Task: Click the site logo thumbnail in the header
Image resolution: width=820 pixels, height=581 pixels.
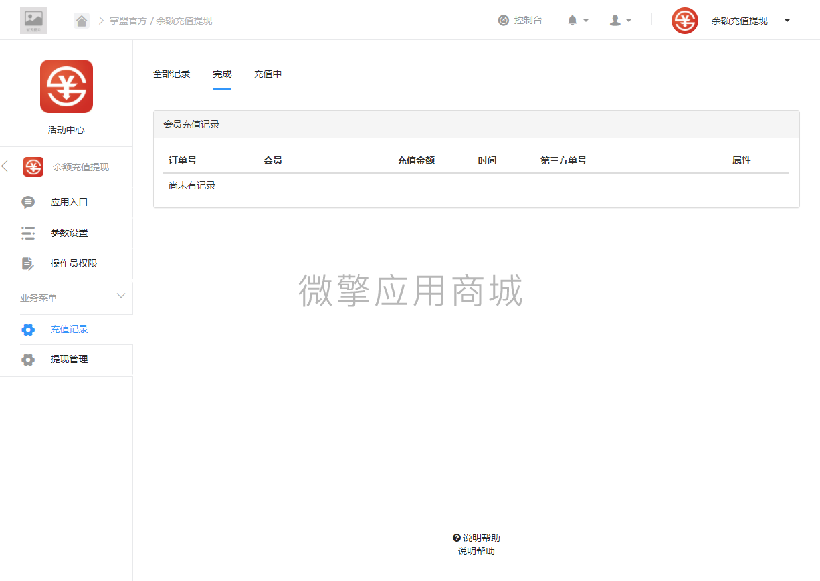Action: click(x=33, y=21)
